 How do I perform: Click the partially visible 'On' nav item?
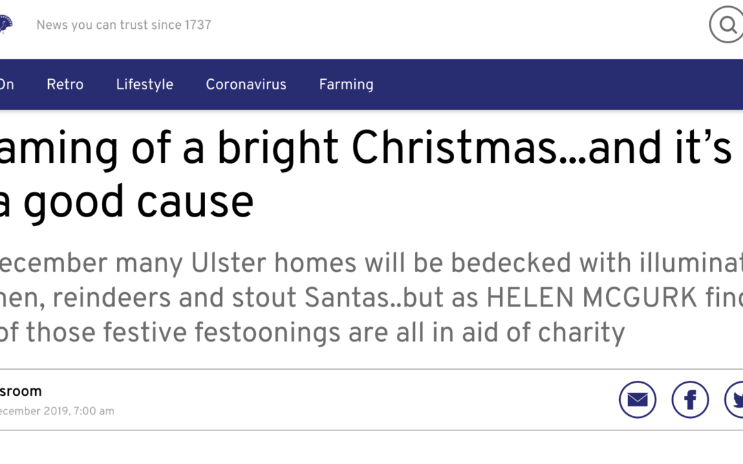(x=7, y=85)
